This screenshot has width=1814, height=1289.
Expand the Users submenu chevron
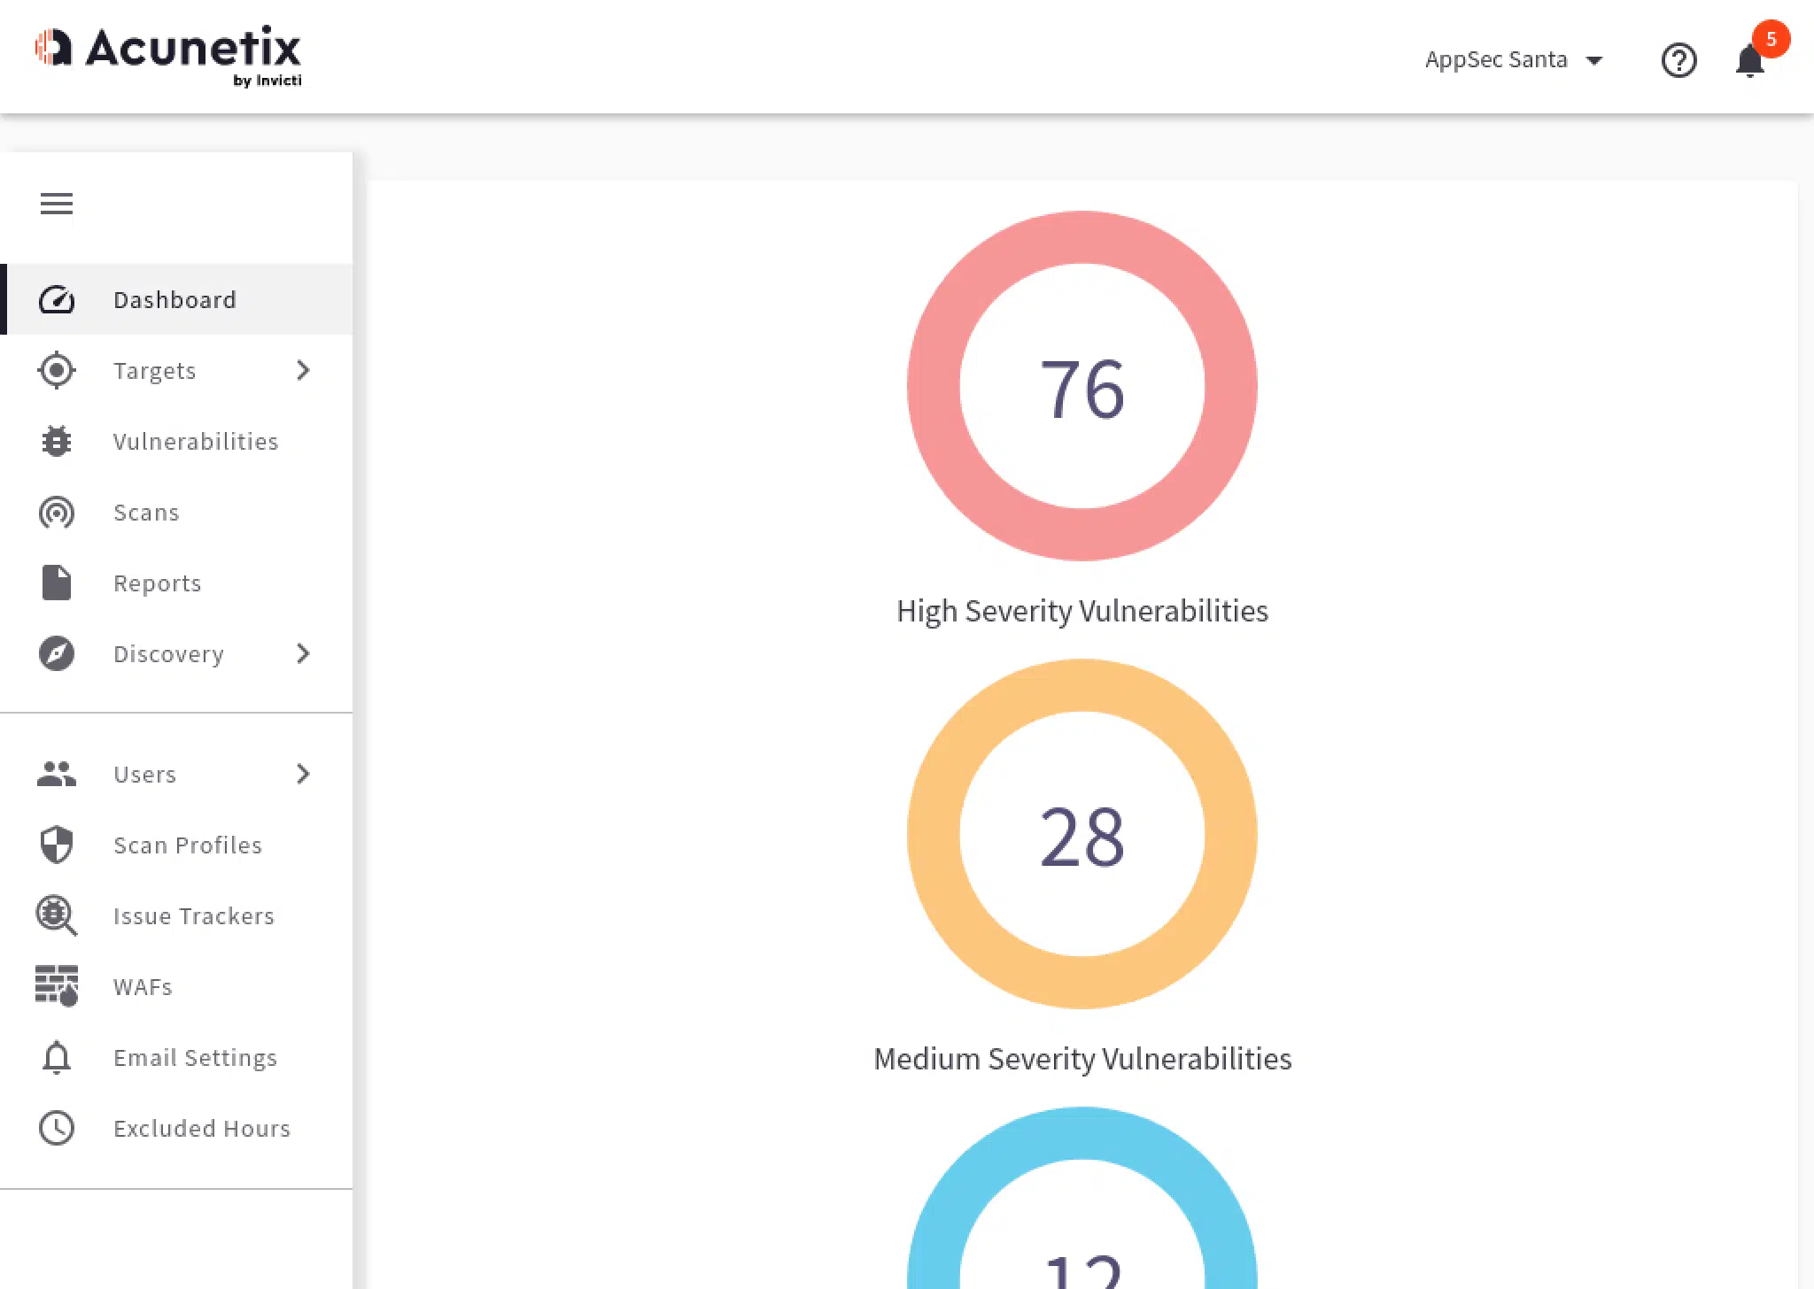pyautogui.click(x=304, y=774)
